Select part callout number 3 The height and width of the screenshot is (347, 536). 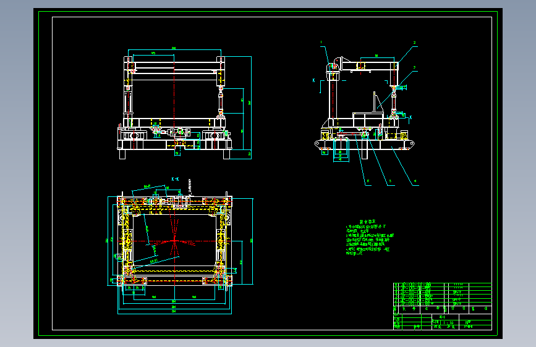tap(414, 68)
